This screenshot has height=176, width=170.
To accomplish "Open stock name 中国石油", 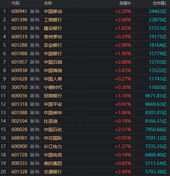I will (53, 62).
